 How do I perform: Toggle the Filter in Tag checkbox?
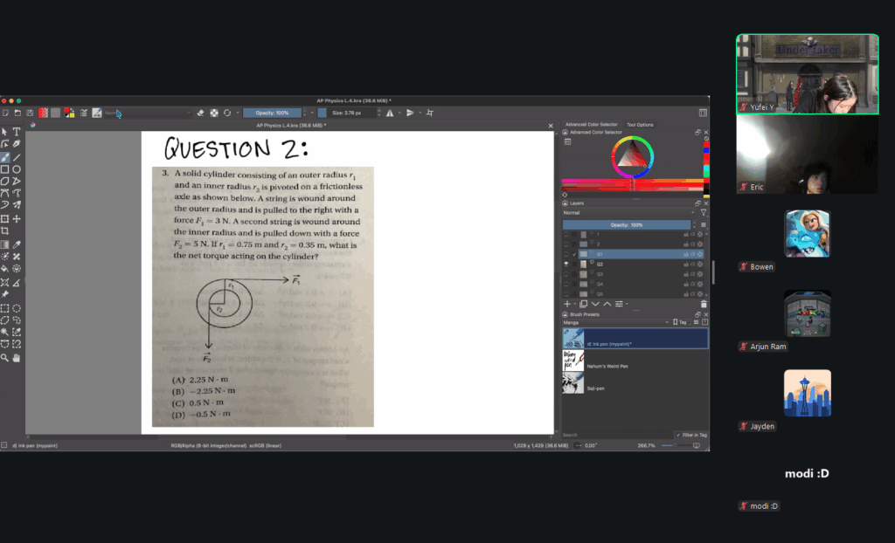pos(679,435)
